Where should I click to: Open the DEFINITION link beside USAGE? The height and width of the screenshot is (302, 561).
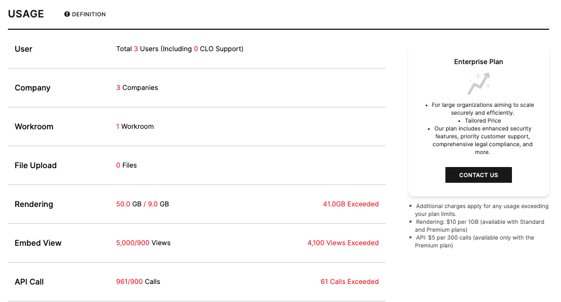[x=85, y=14]
